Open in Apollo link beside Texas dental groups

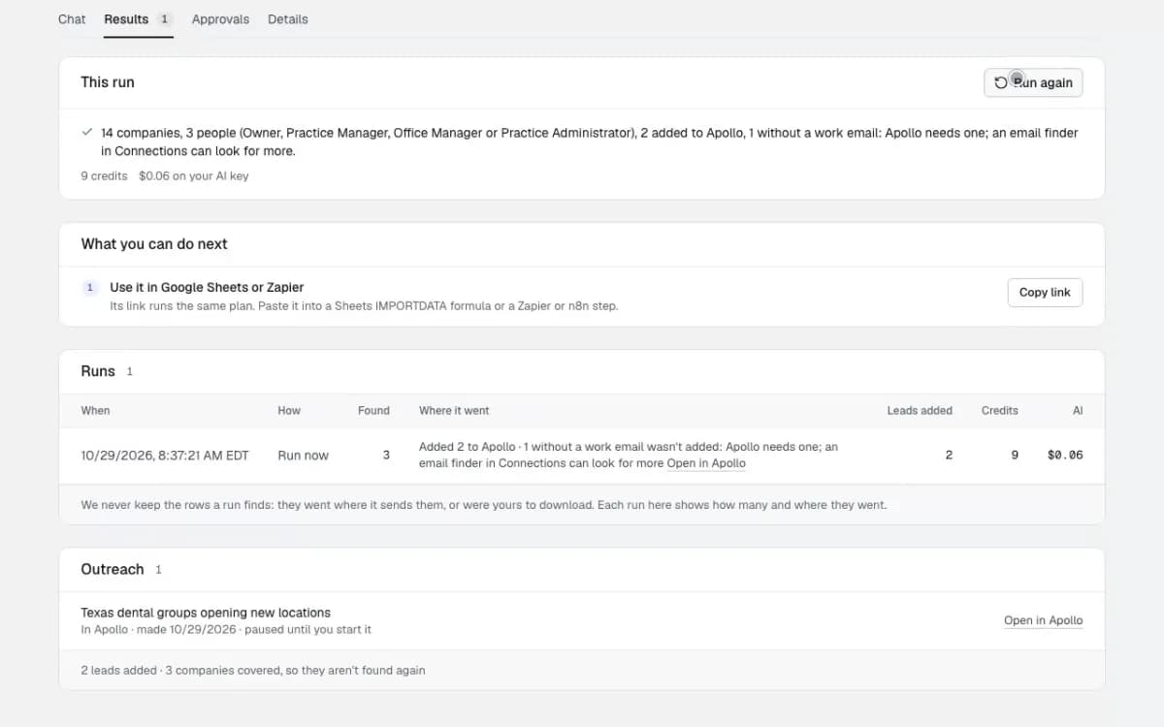[x=1043, y=620]
